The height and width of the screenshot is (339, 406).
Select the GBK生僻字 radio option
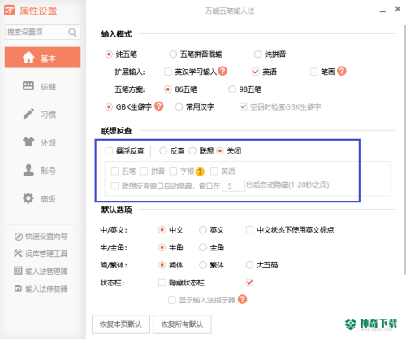tap(109, 106)
